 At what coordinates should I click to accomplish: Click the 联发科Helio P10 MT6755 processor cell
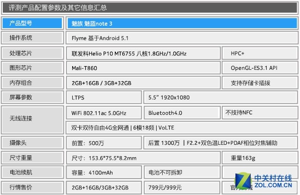click(x=142, y=53)
